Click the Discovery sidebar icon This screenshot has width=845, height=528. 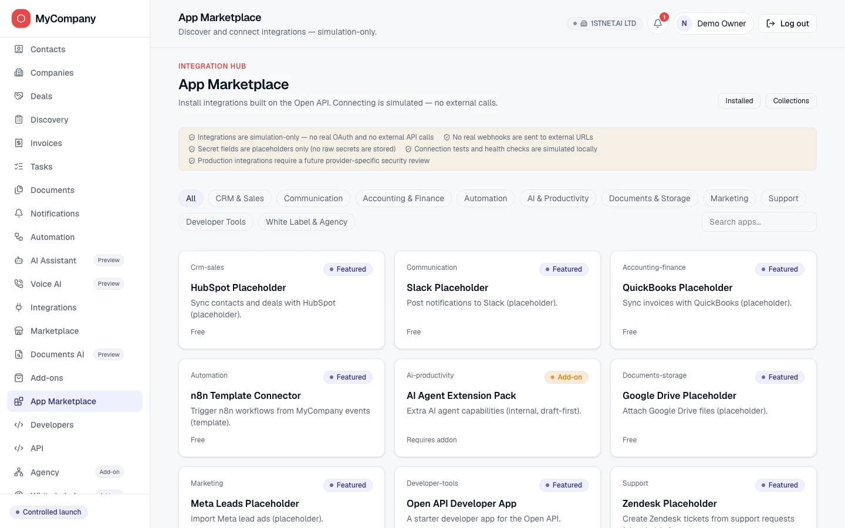click(19, 120)
